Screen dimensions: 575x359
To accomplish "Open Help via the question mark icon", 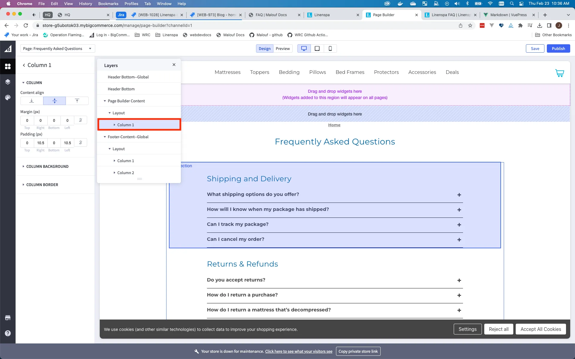I will pos(8,333).
